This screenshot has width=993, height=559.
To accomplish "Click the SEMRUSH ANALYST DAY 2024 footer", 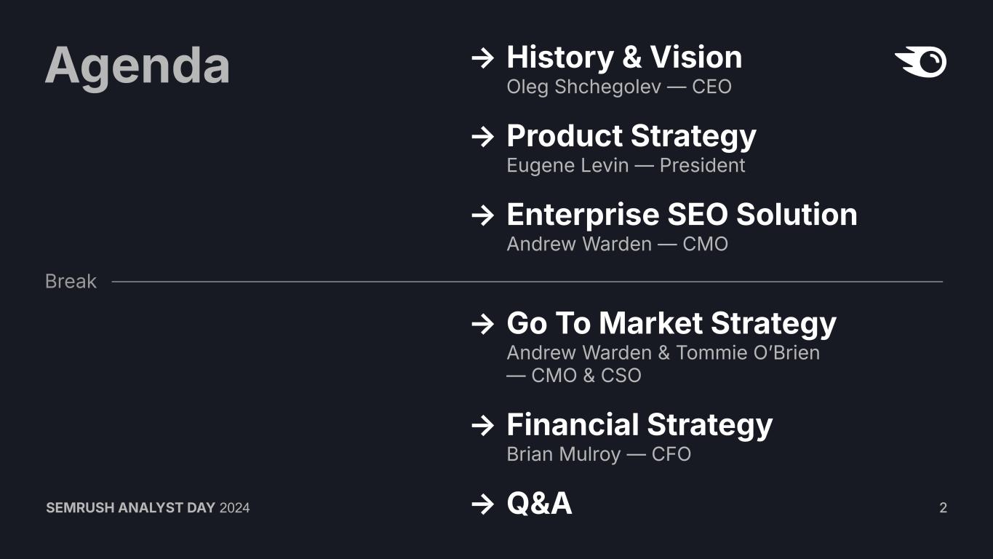I will 148,508.
